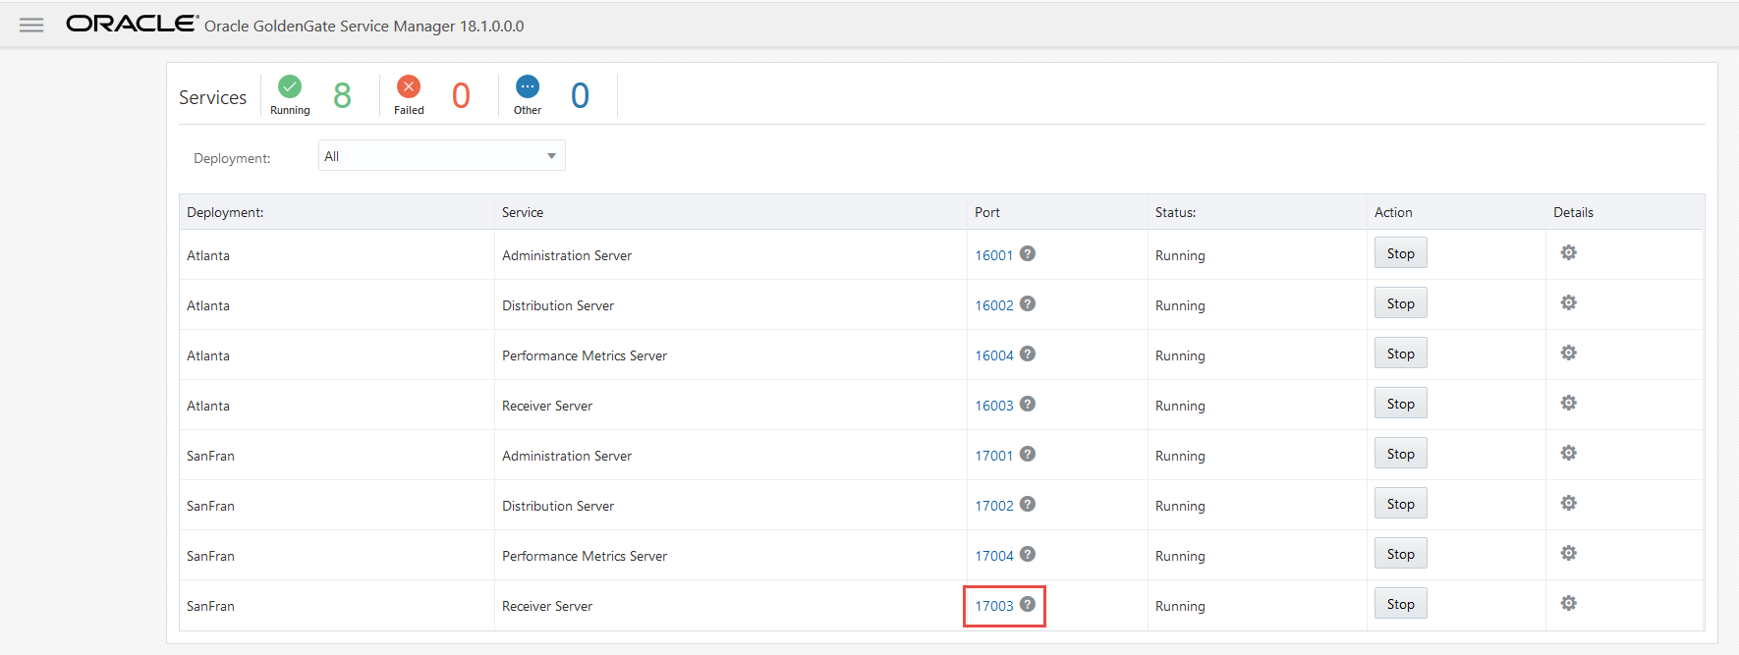This screenshot has height=655, width=1739.
Task: Stop the Atlanta Administration Server
Action: 1401,253
